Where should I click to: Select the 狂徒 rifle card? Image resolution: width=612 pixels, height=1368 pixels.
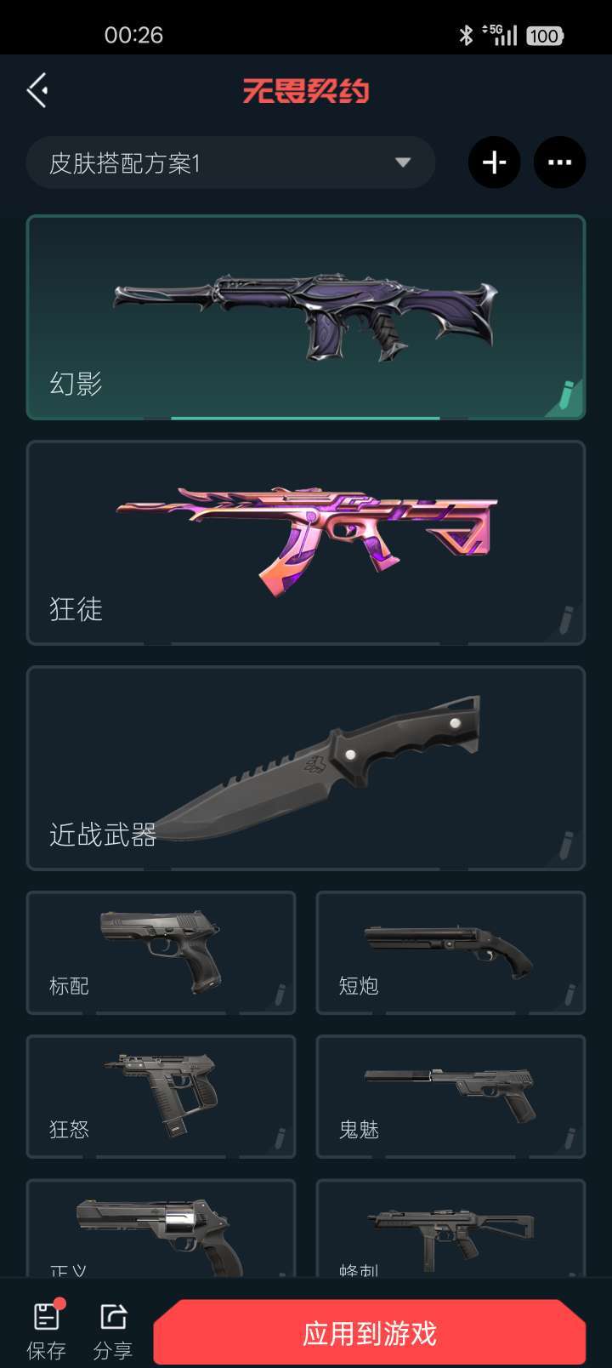tap(306, 543)
